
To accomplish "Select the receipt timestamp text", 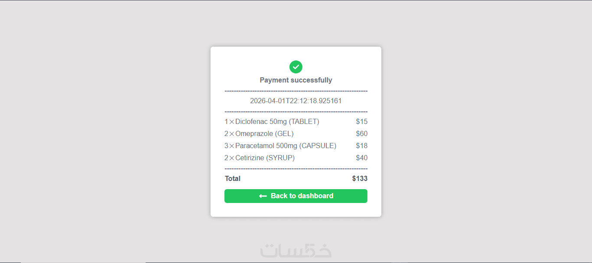I will pos(296,101).
